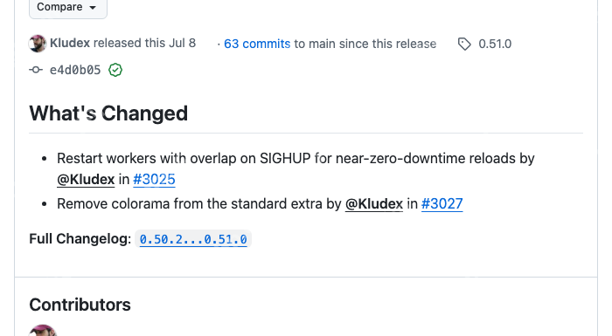612x336 pixels.
Task: Open @Kludex mention in SIGHUP item
Action: [86, 179]
